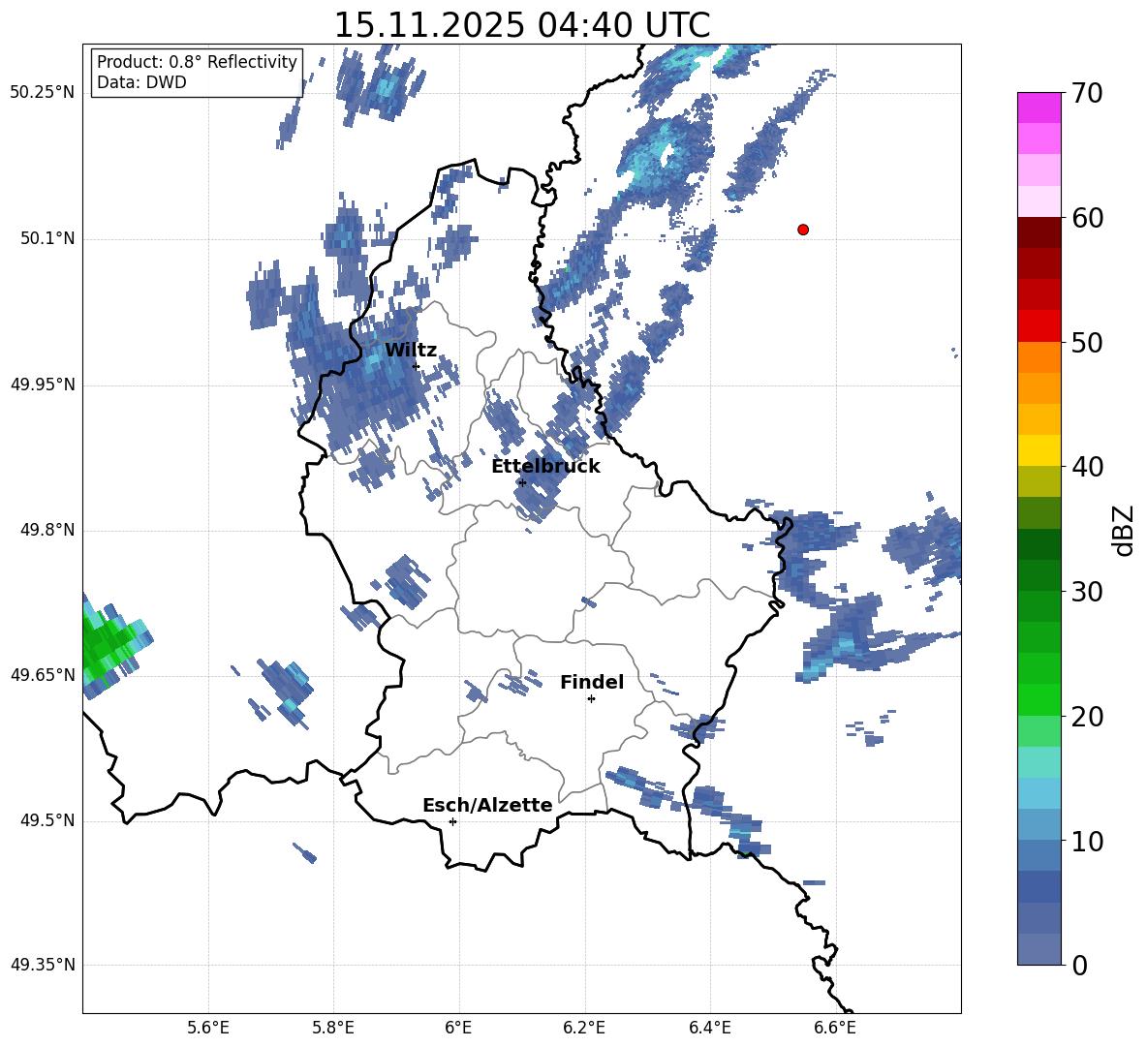The width and height of the screenshot is (1147, 1047).
Task: Click the dark red swatch just below 60
Action: click(1039, 232)
